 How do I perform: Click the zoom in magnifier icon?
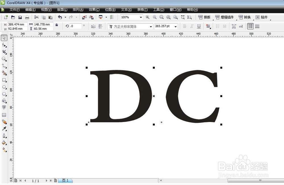click(148, 17)
